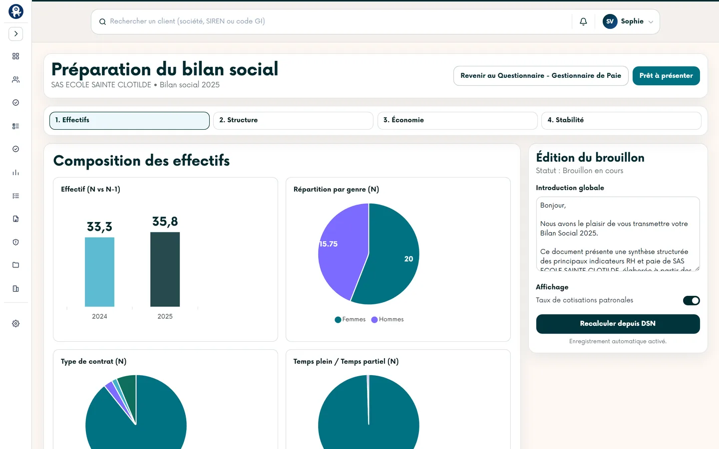Open the building icon in sidebar
The image size is (719, 449).
tap(16, 288)
